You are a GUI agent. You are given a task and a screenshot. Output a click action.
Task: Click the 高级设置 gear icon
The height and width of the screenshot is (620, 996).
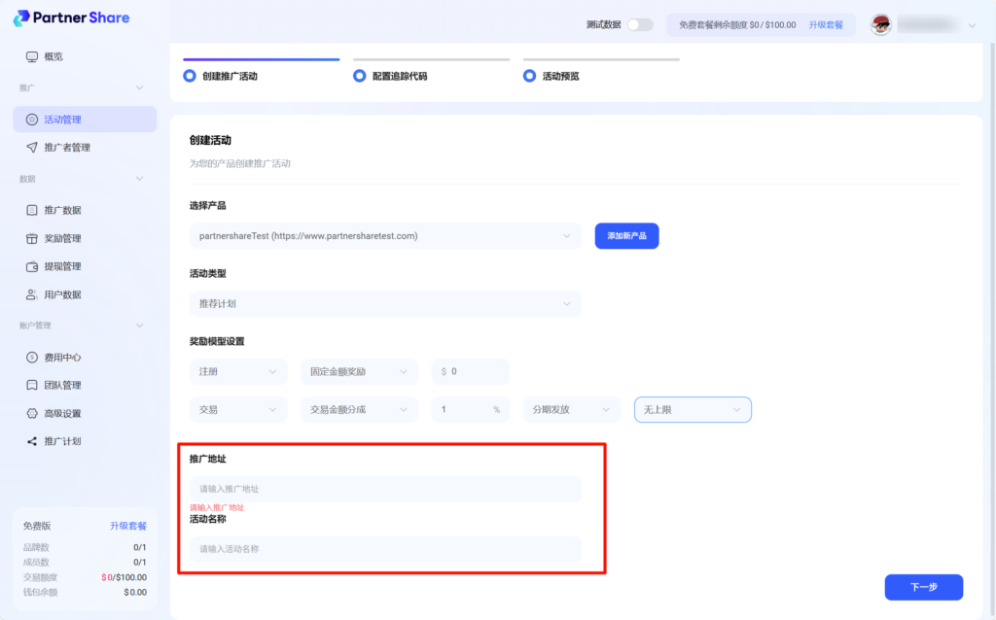(32, 414)
